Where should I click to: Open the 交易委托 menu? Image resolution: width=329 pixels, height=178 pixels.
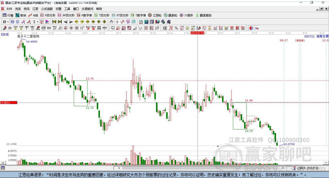tap(87, 9)
